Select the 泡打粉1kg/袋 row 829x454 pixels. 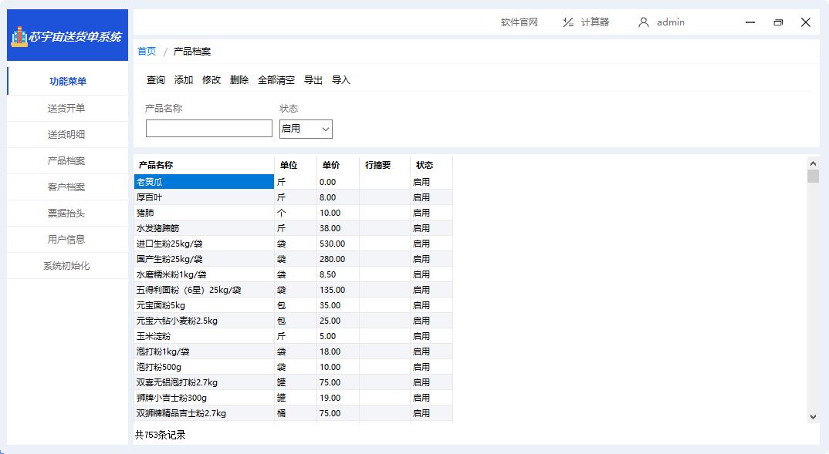293,351
